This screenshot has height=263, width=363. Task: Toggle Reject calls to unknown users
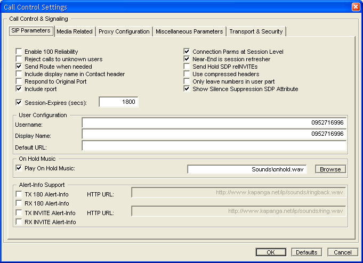[19, 59]
